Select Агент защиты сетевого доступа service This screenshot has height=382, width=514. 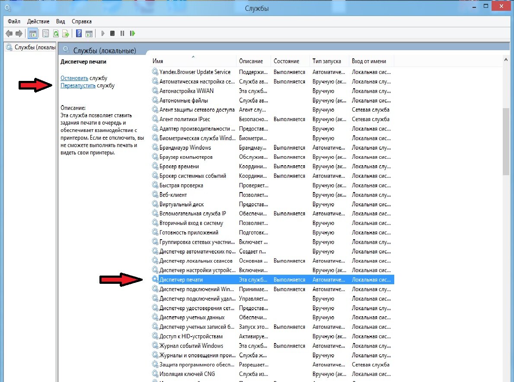pyautogui.click(x=272, y=109)
